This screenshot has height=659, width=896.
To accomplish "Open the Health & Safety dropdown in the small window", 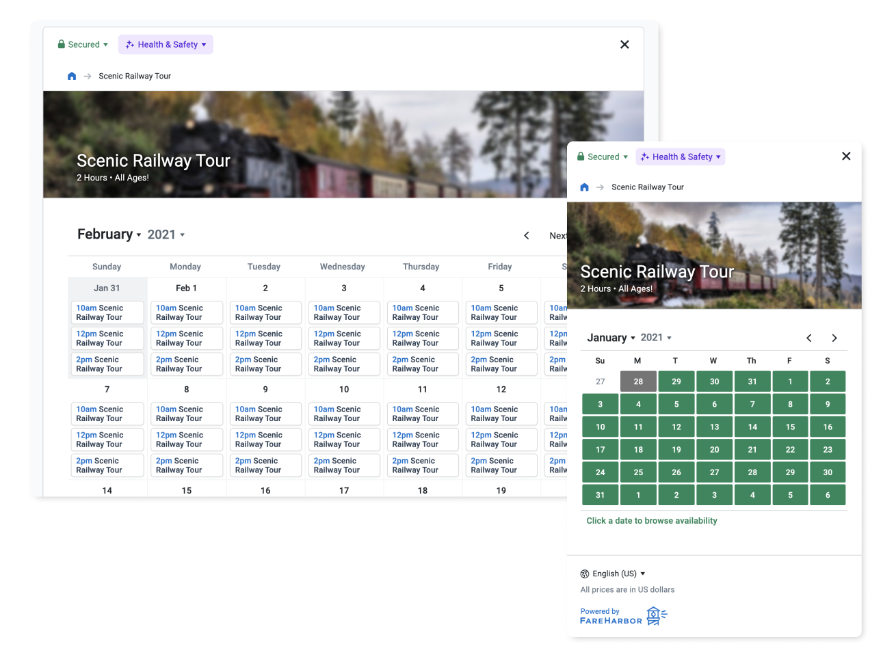I will click(x=680, y=157).
